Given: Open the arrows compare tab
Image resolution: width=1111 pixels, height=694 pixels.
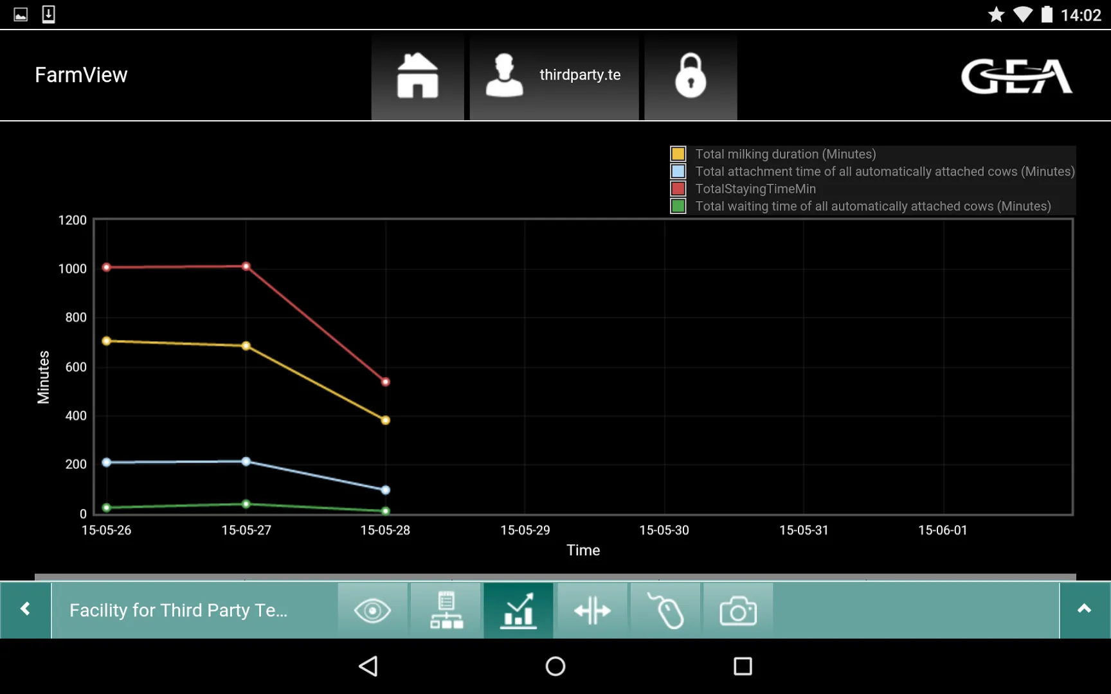Looking at the screenshot, I should click(592, 610).
